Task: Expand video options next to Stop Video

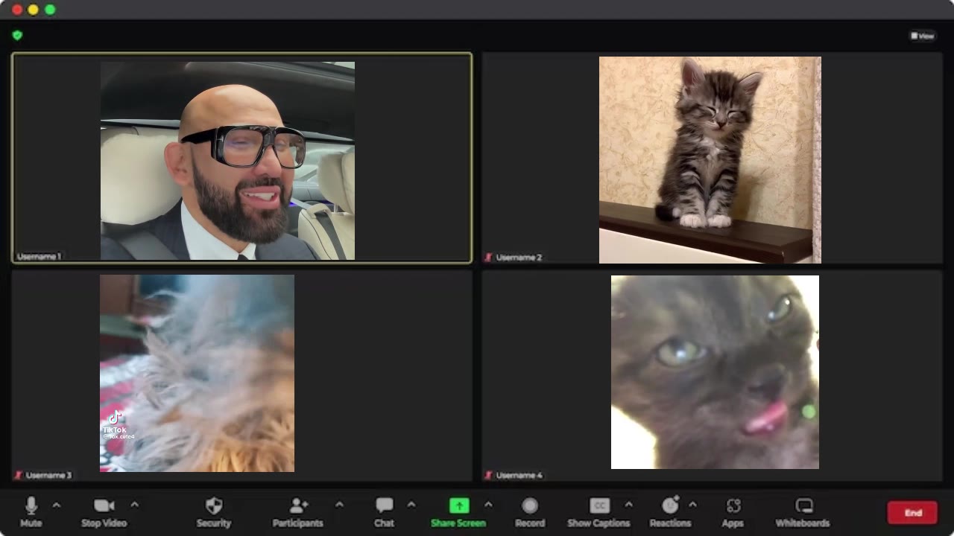Action: tap(134, 505)
